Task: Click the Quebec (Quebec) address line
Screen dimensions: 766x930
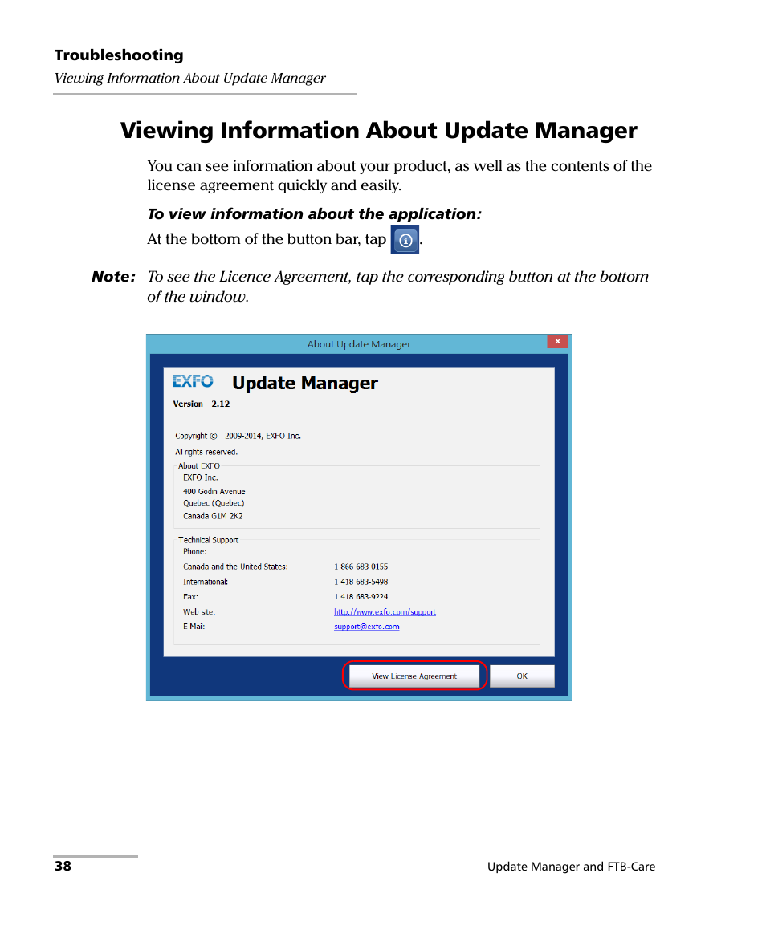Action: pyautogui.click(x=214, y=503)
